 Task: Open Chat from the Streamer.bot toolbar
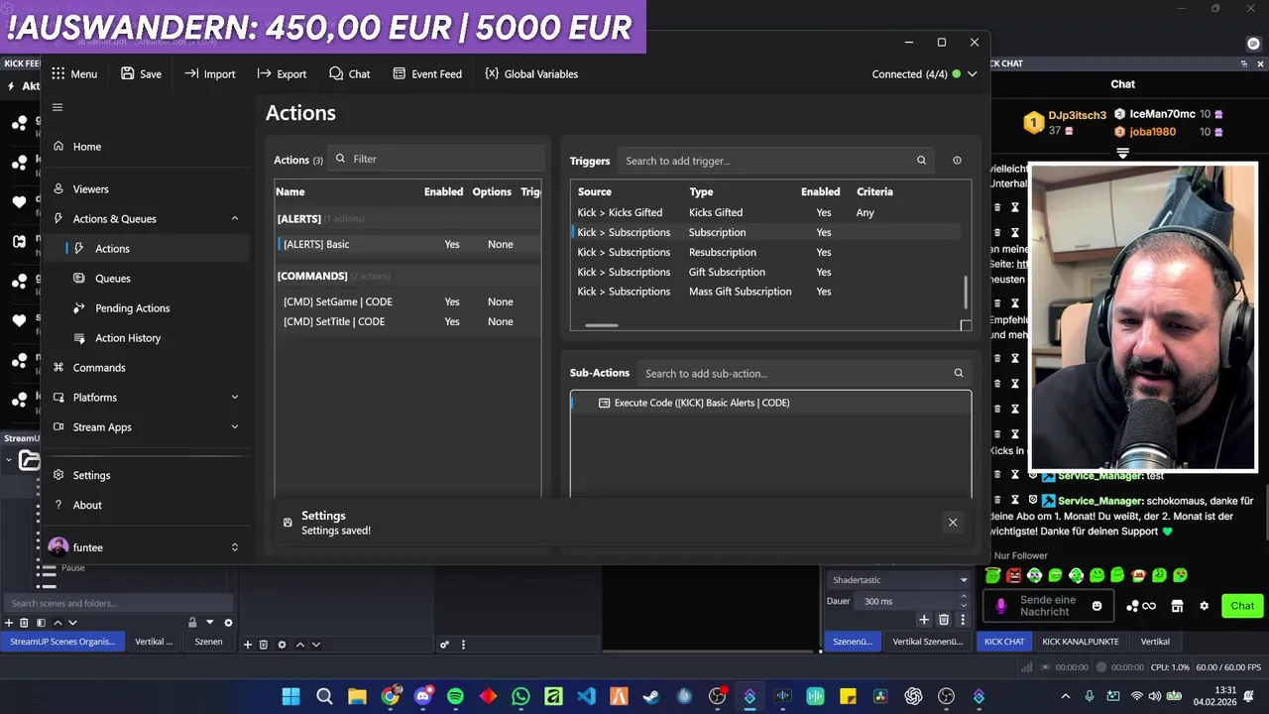350,73
